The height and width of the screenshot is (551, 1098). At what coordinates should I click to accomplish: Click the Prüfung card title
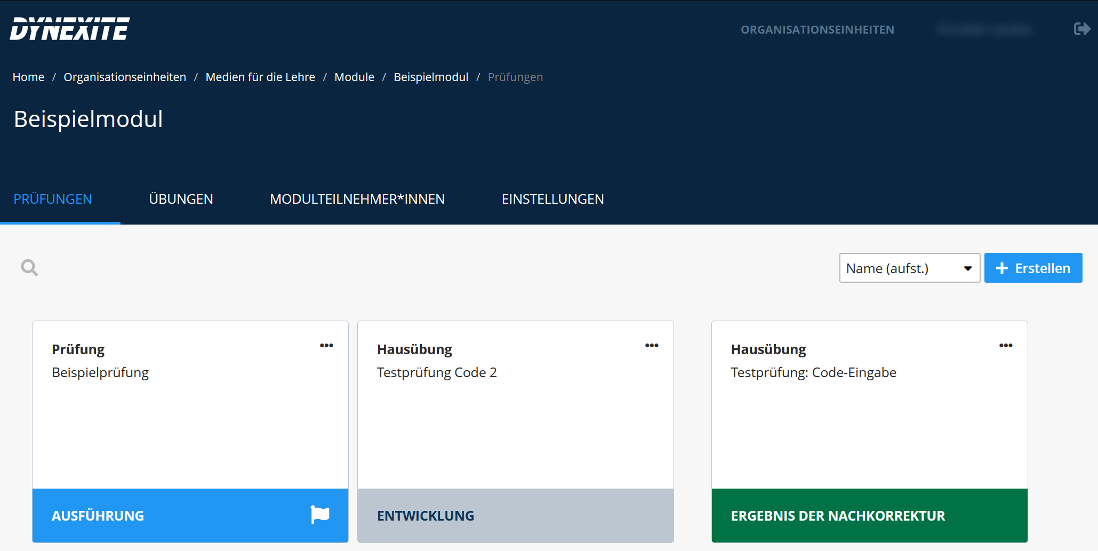(78, 349)
